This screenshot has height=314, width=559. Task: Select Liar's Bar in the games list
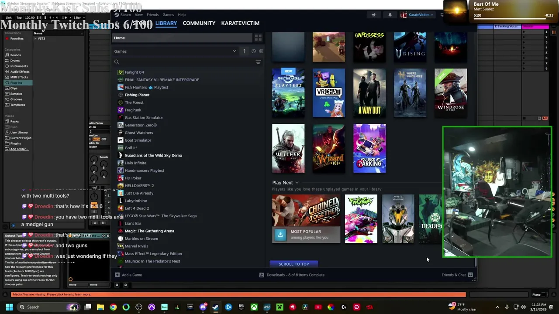(133, 223)
